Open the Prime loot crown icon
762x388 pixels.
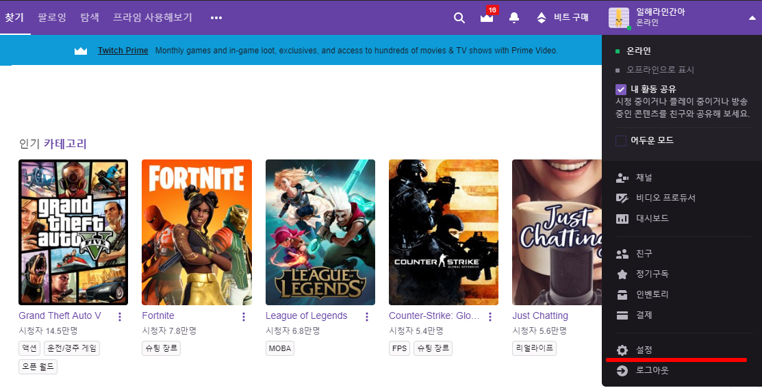tap(487, 18)
